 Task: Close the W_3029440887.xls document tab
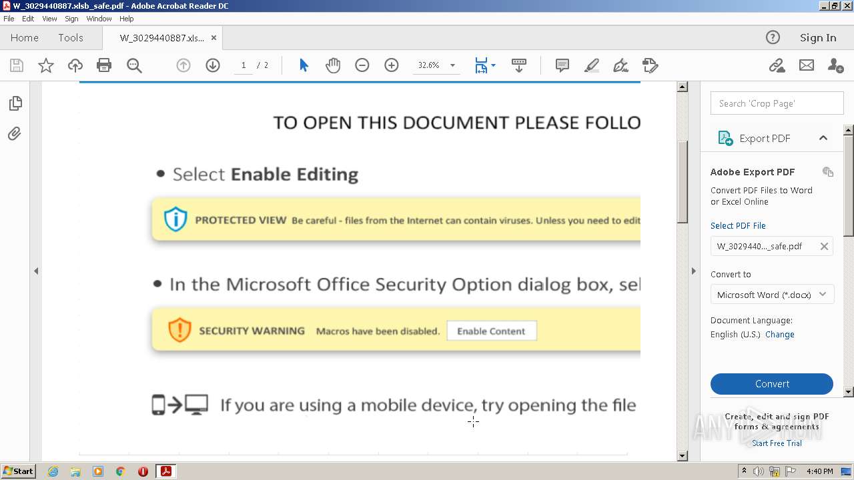click(x=213, y=37)
